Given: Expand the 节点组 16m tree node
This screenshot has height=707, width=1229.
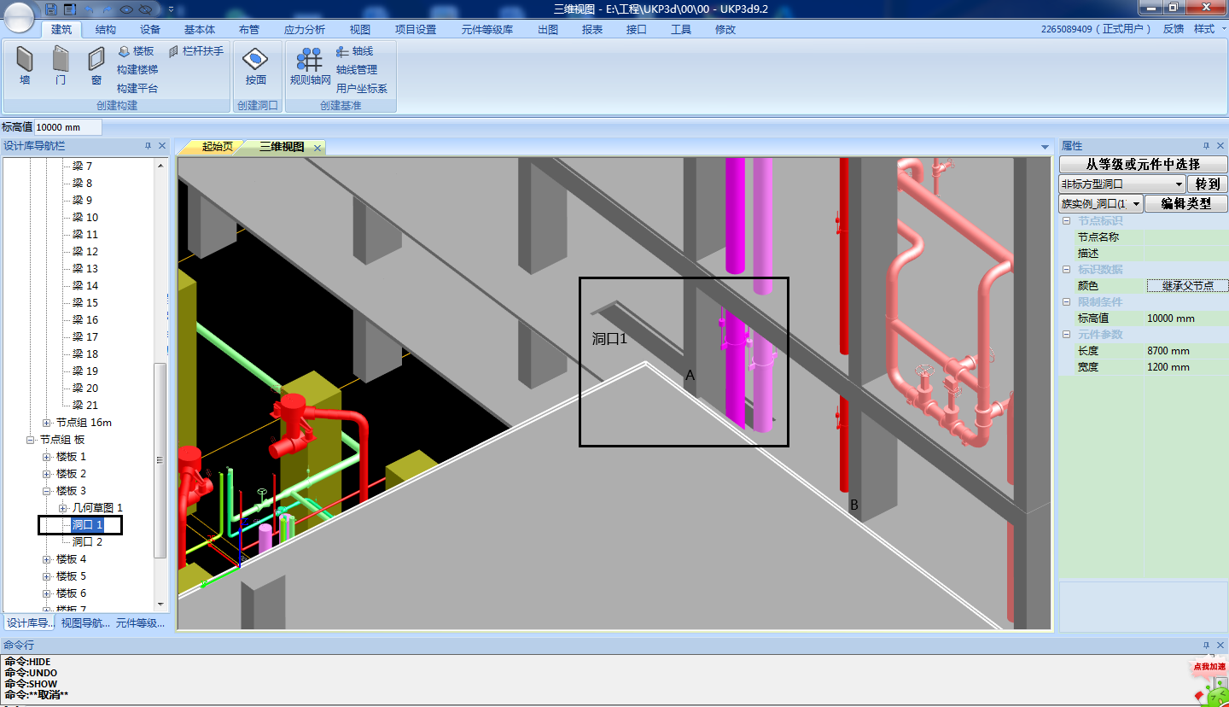Looking at the screenshot, I should point(47,423).
